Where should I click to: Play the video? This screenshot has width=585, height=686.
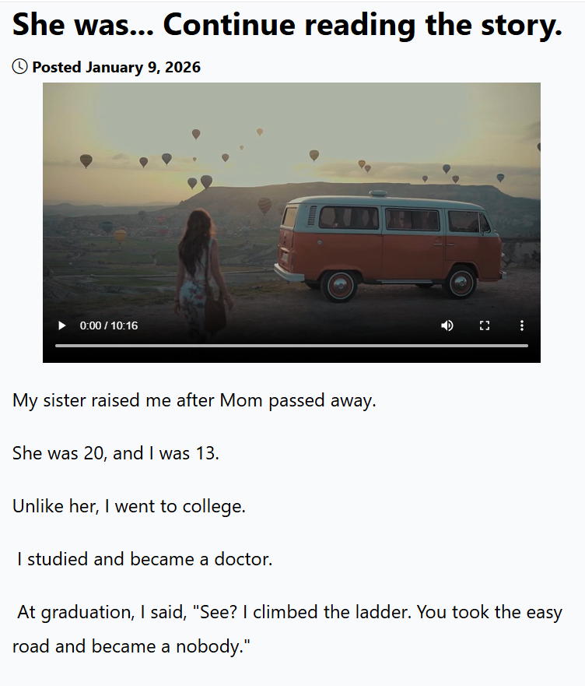(x=62, y=325)
